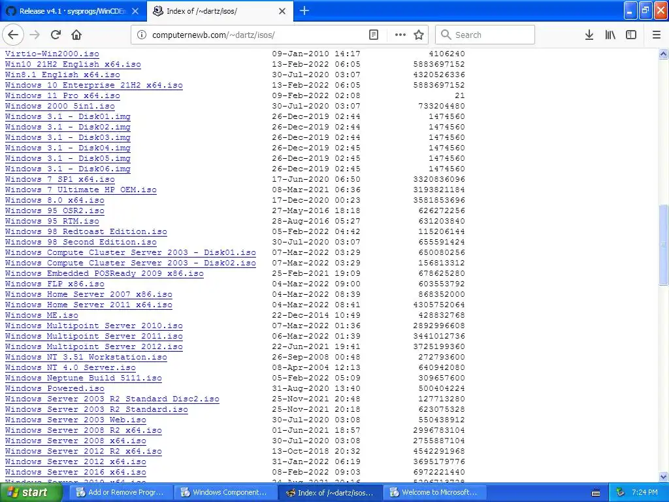Screen dimensions: 669x502
Task: Download Windows 95 OSR2.iso
Action: point(55,210)
